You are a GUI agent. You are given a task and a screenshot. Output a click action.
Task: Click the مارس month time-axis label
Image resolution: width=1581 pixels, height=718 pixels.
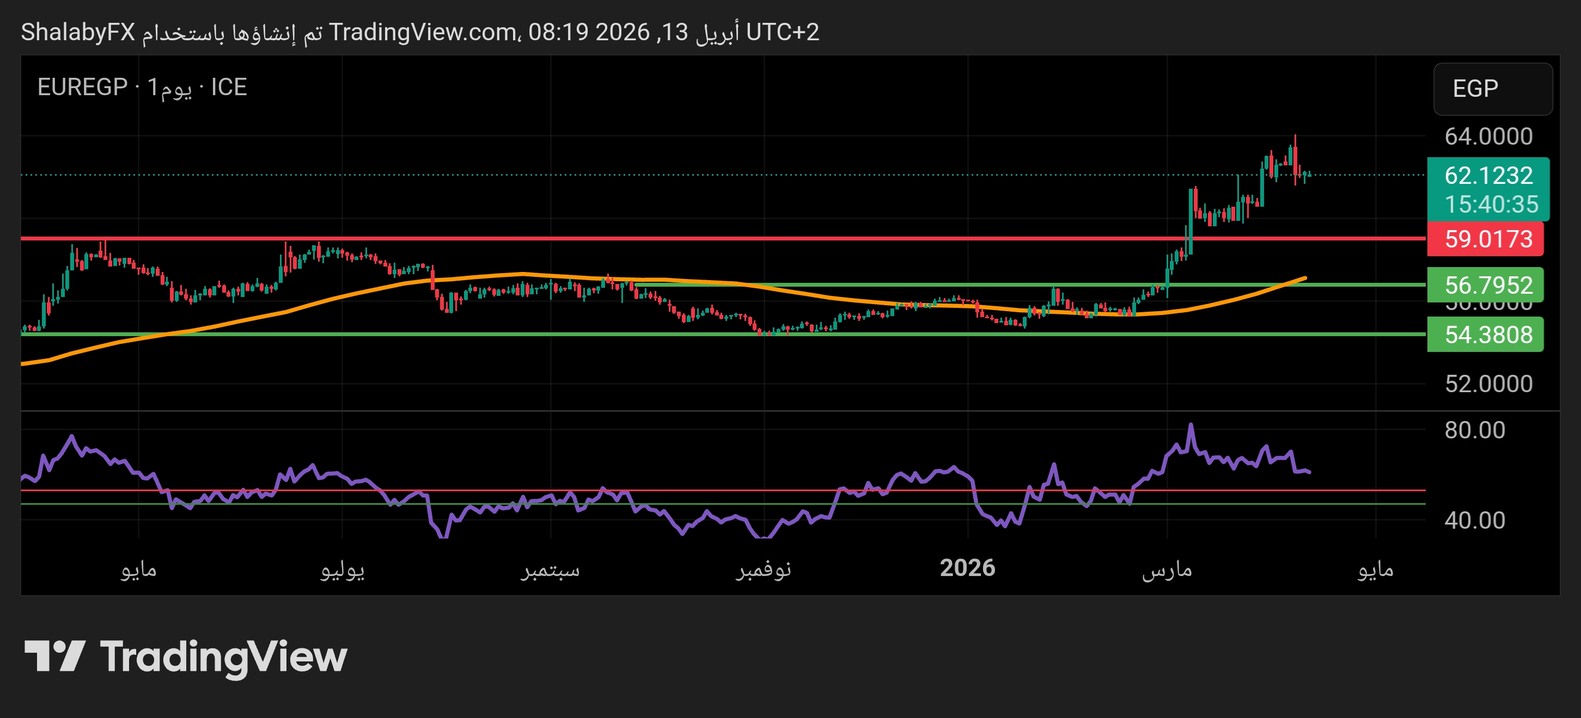pos(1167,570)
